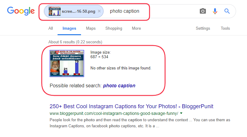
Task: Remove the uploaded png image chip
Action: pos(99,11)
